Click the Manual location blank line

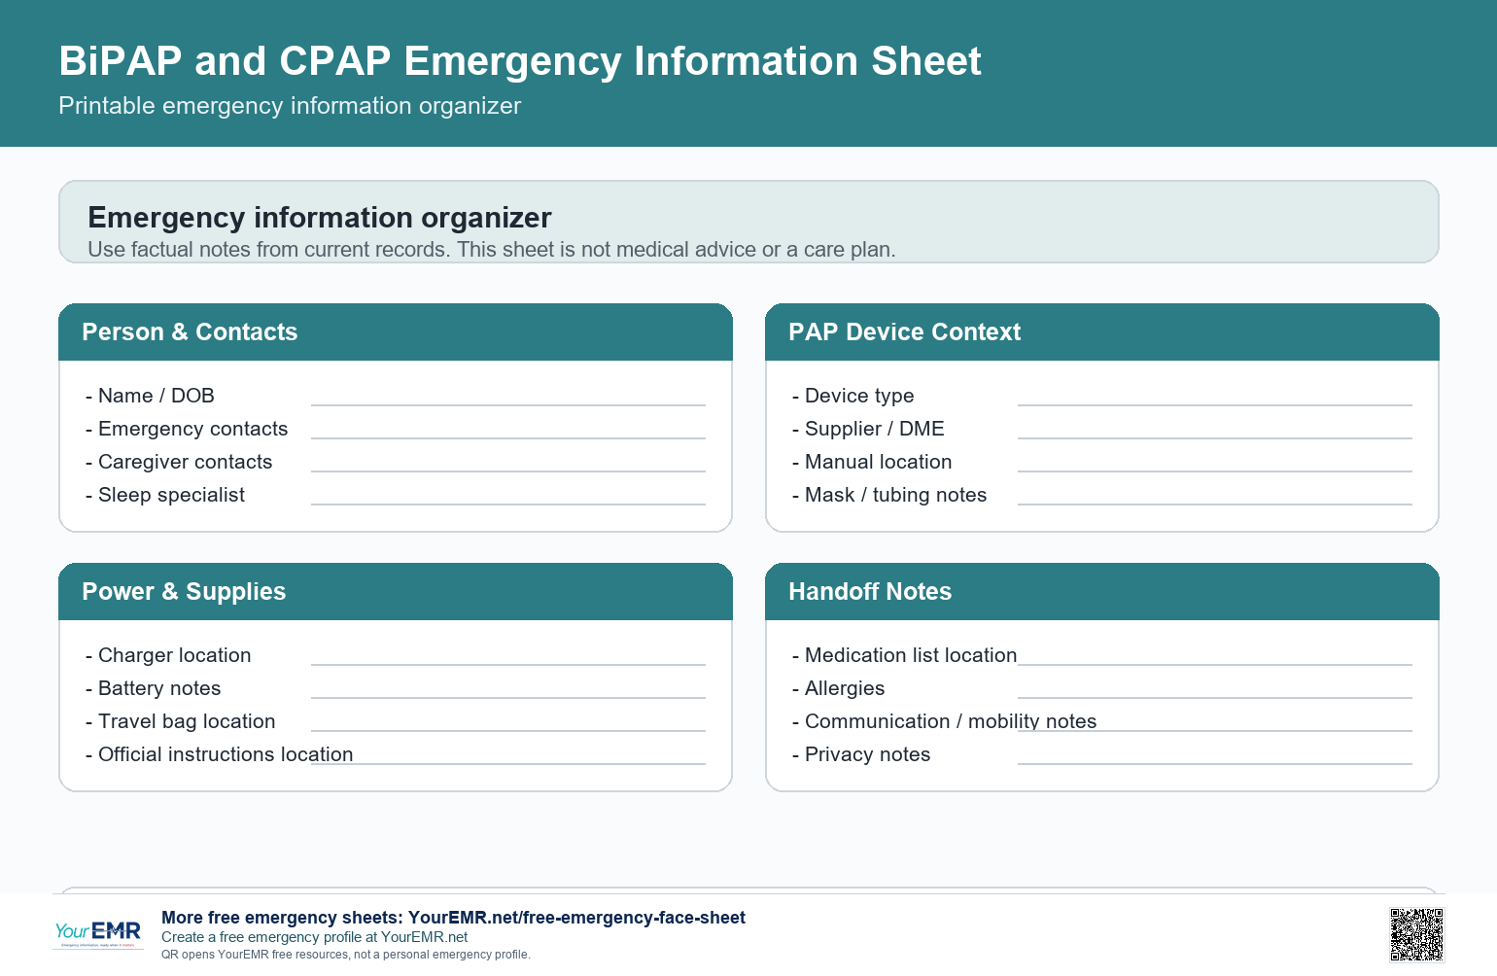1215,471
